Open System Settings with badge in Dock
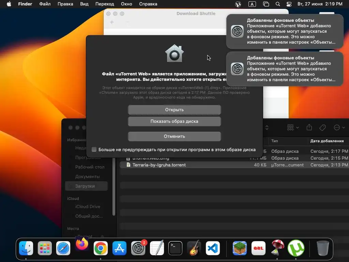The width and height of the screenshot is (349, 262). (138, 248)
